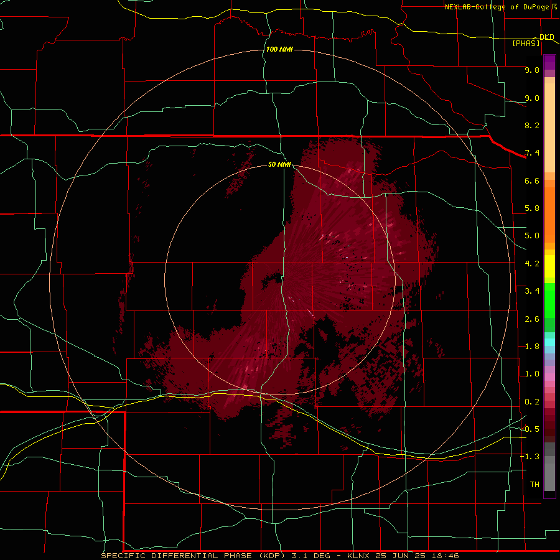Click the 1.0 value on the color scale
The image size is (560, 560).
532,374
